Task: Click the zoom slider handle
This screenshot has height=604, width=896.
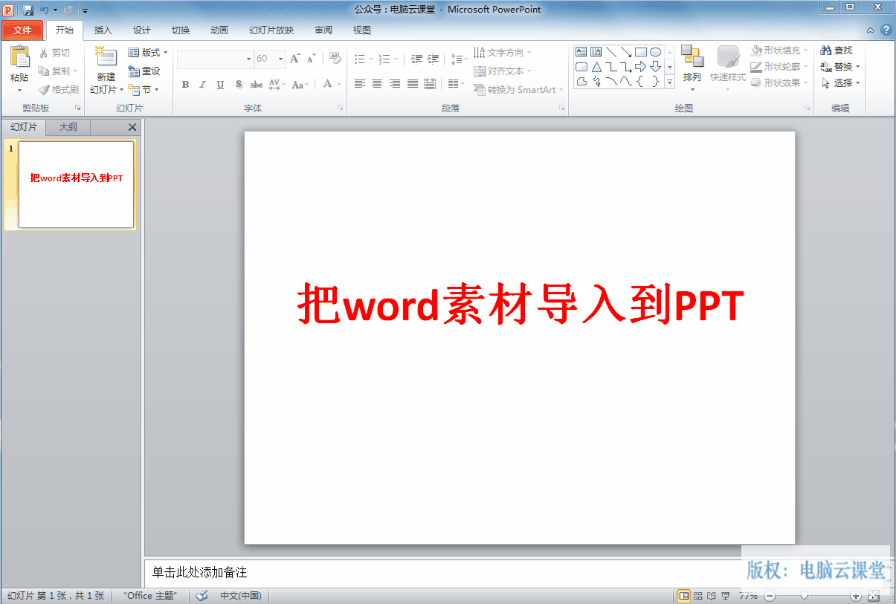Action: pos(803,596)
